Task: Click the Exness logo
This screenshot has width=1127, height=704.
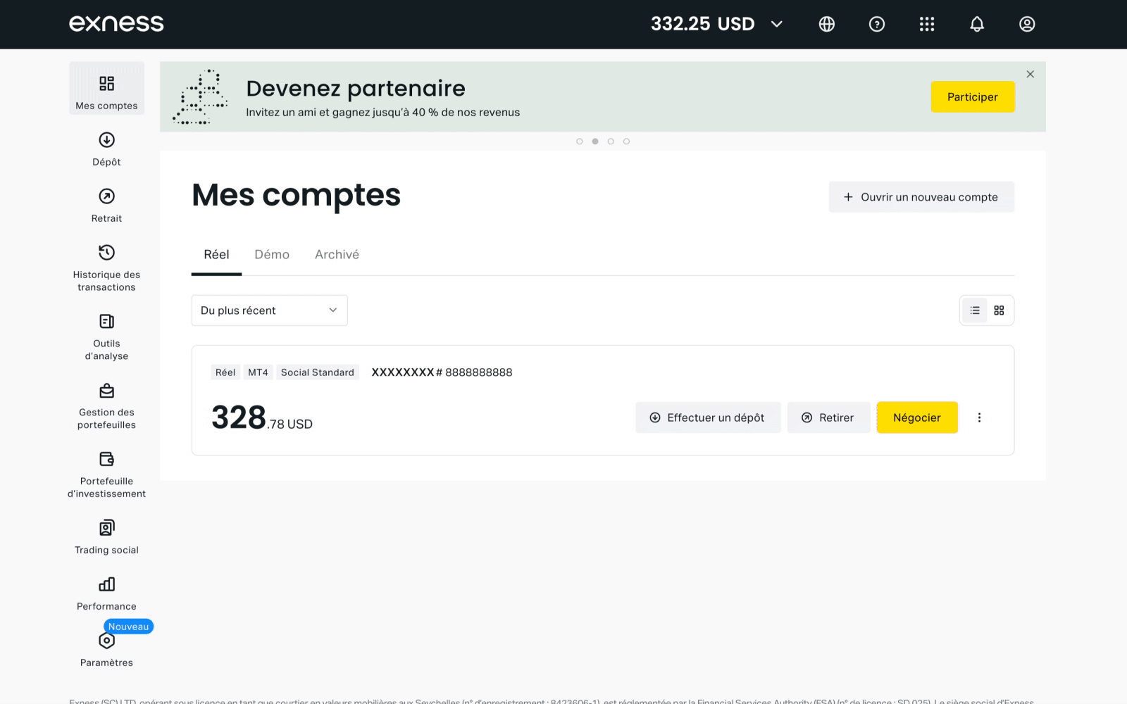Action: click(116, 23)
